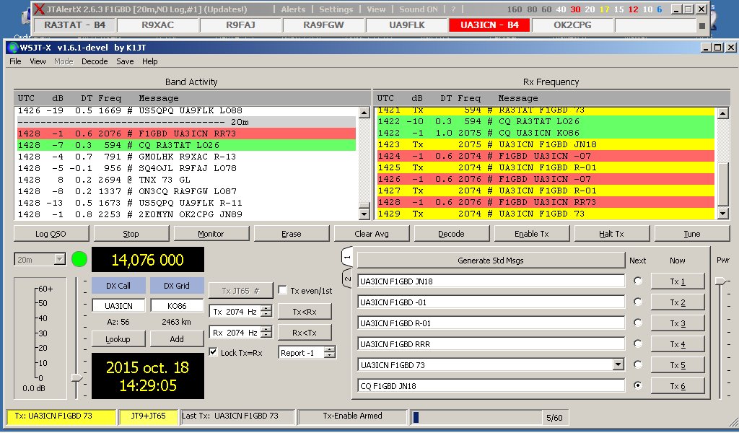Click the UA3ICN - B4 red callsign box
739x433 pixels.
click(x=489, y=25)
